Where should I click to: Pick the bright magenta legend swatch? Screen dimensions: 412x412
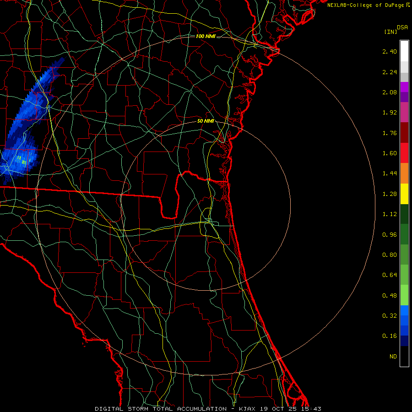(404, 87)
